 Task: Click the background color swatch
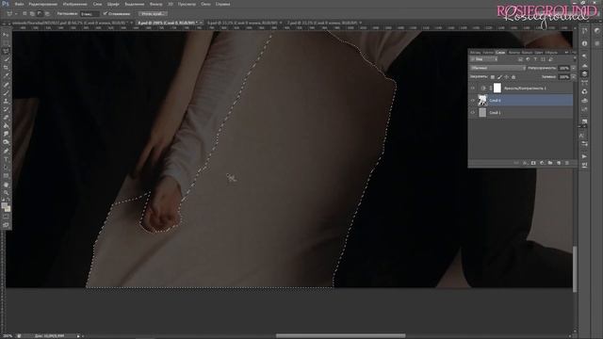(8, 209)
